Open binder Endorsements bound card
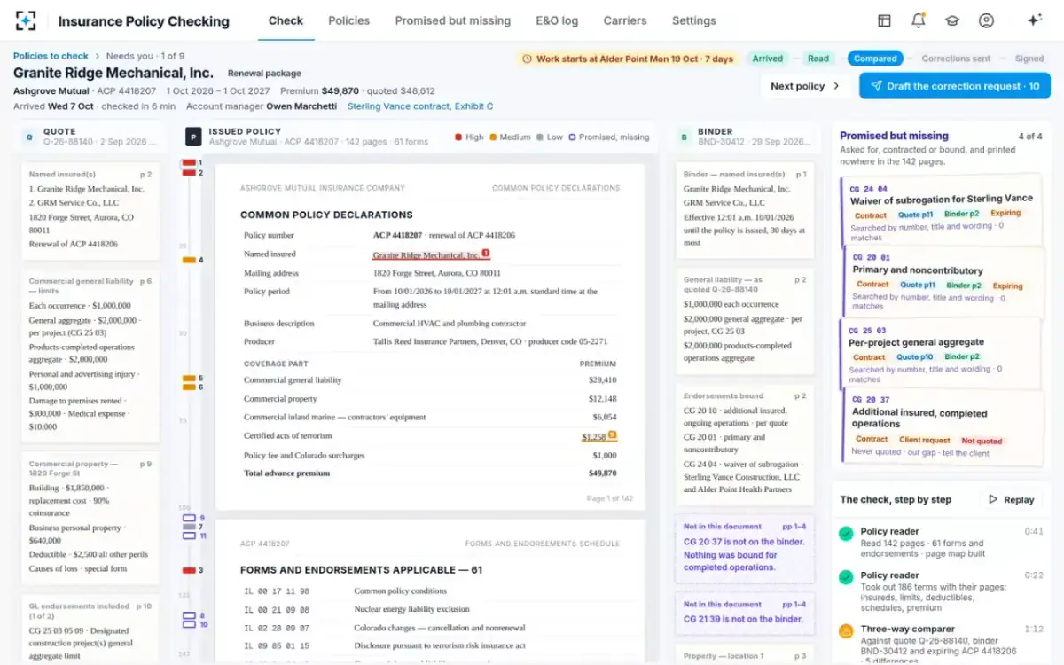 [x=744, y=443]
